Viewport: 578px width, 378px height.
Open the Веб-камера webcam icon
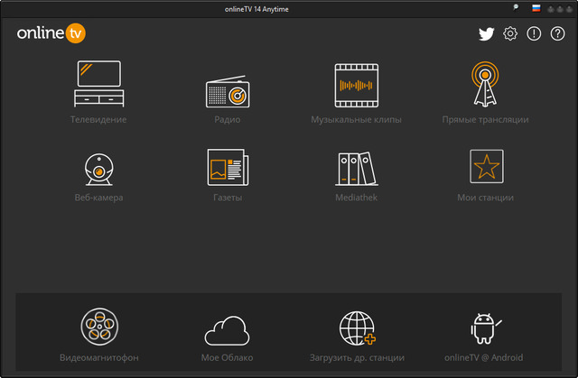coord(98,167)
